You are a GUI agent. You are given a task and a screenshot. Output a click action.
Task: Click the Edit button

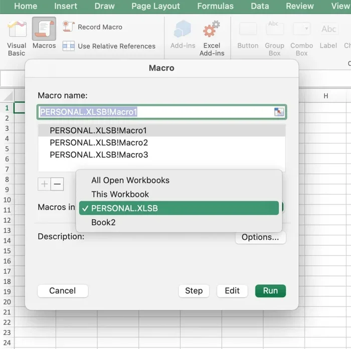pyautogui.click(x=232, y=290)
